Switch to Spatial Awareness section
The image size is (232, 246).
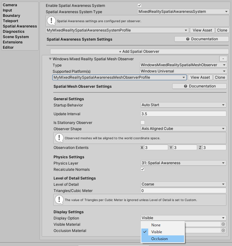pos(20,26)
